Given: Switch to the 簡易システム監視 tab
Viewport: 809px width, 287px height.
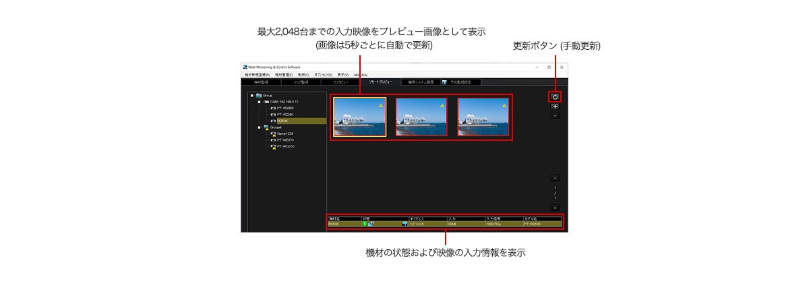Looking at the screenshot, I should pyautogui.click(x=420, y=82).
